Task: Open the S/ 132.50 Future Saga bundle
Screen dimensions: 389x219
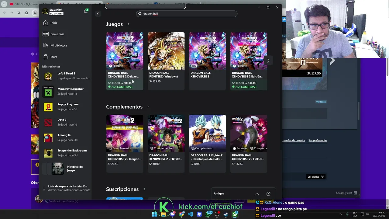Action: pos(249,144)
